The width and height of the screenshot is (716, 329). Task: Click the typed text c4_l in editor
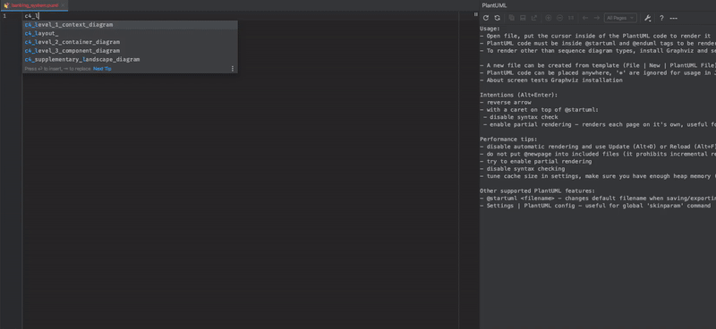(x=31, y=16)
